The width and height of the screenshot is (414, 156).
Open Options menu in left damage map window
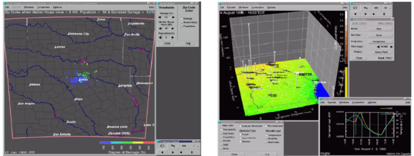click(x=58, y=7)
